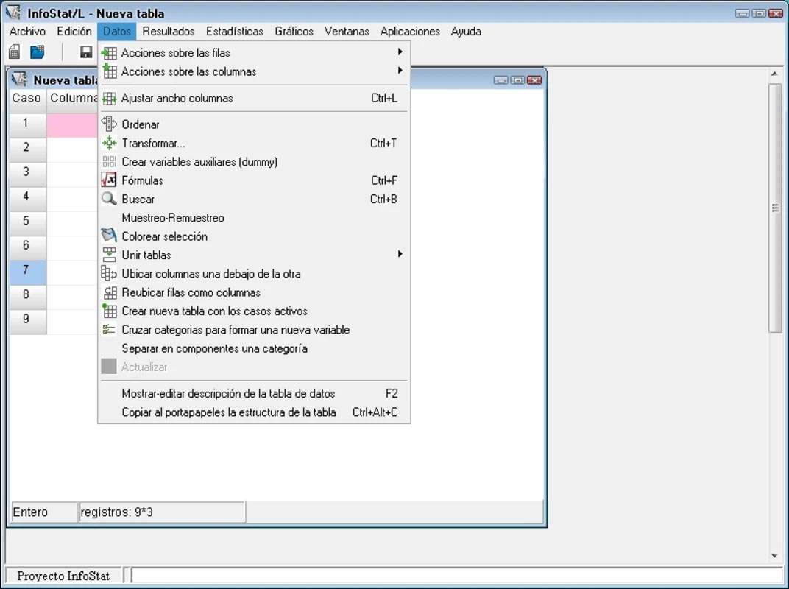Expand the Acciones sobre las columnas submenu

400,71
